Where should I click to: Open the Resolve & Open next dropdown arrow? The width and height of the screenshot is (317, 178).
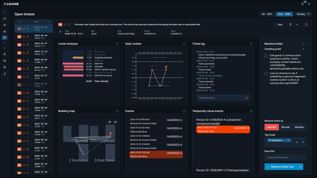(300, 167)
